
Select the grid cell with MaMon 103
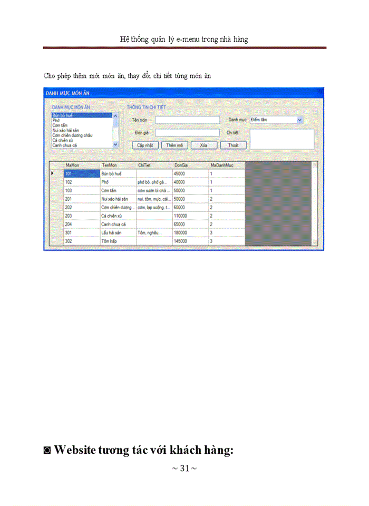click(82, 190)
